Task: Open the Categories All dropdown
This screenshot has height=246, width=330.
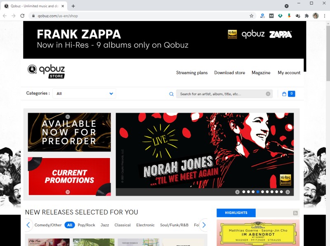Action: (84, 94)
